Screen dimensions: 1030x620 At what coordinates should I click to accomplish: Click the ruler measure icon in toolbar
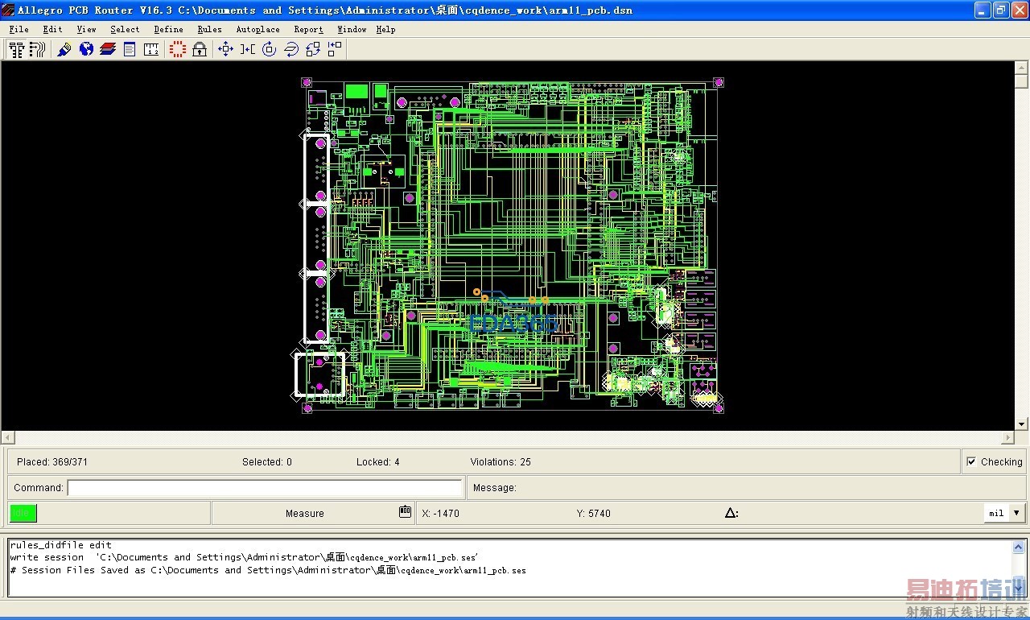pyautogui.click(x=151, y=50)
